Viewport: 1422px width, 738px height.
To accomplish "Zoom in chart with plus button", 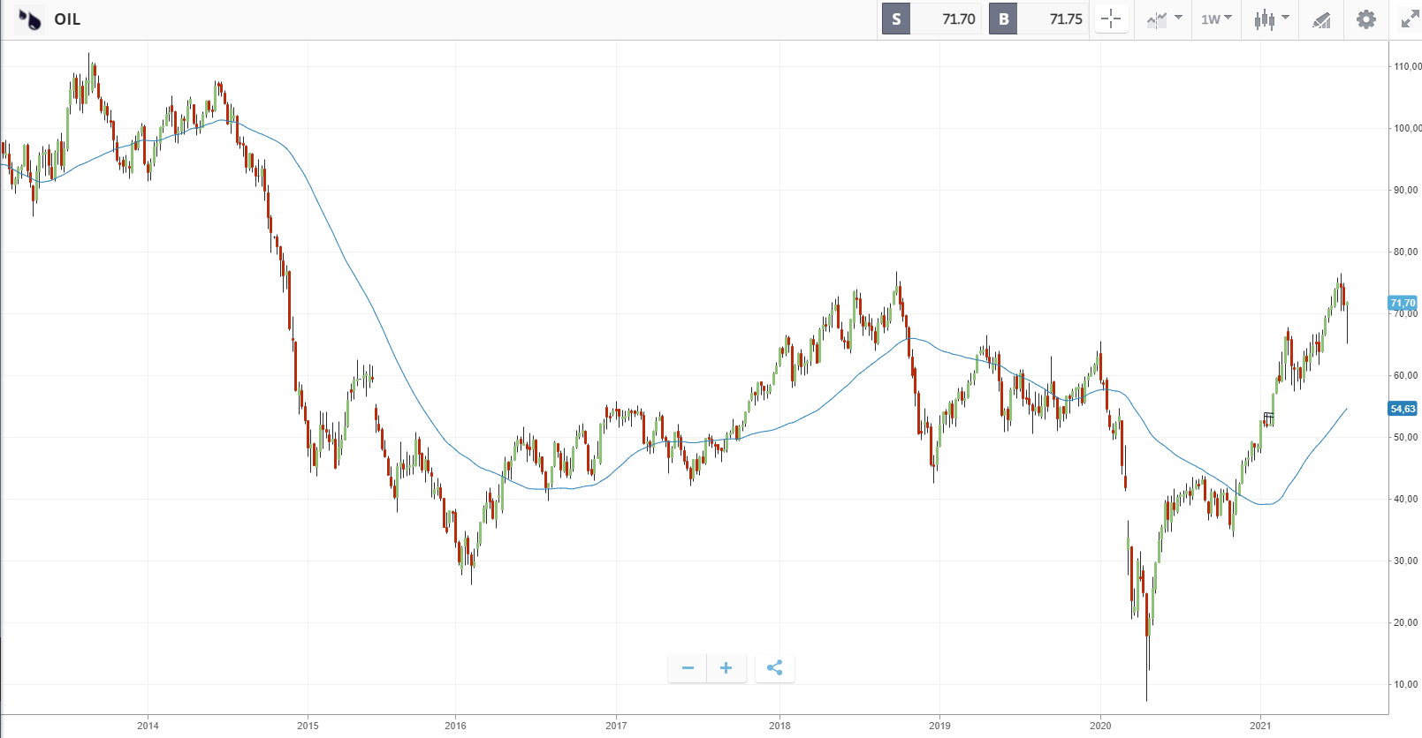I will [726, 668].
